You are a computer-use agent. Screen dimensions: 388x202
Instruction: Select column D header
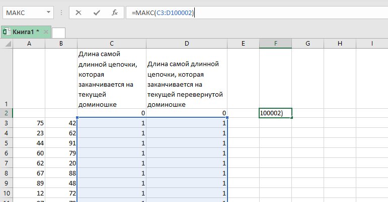pos(187,44)
